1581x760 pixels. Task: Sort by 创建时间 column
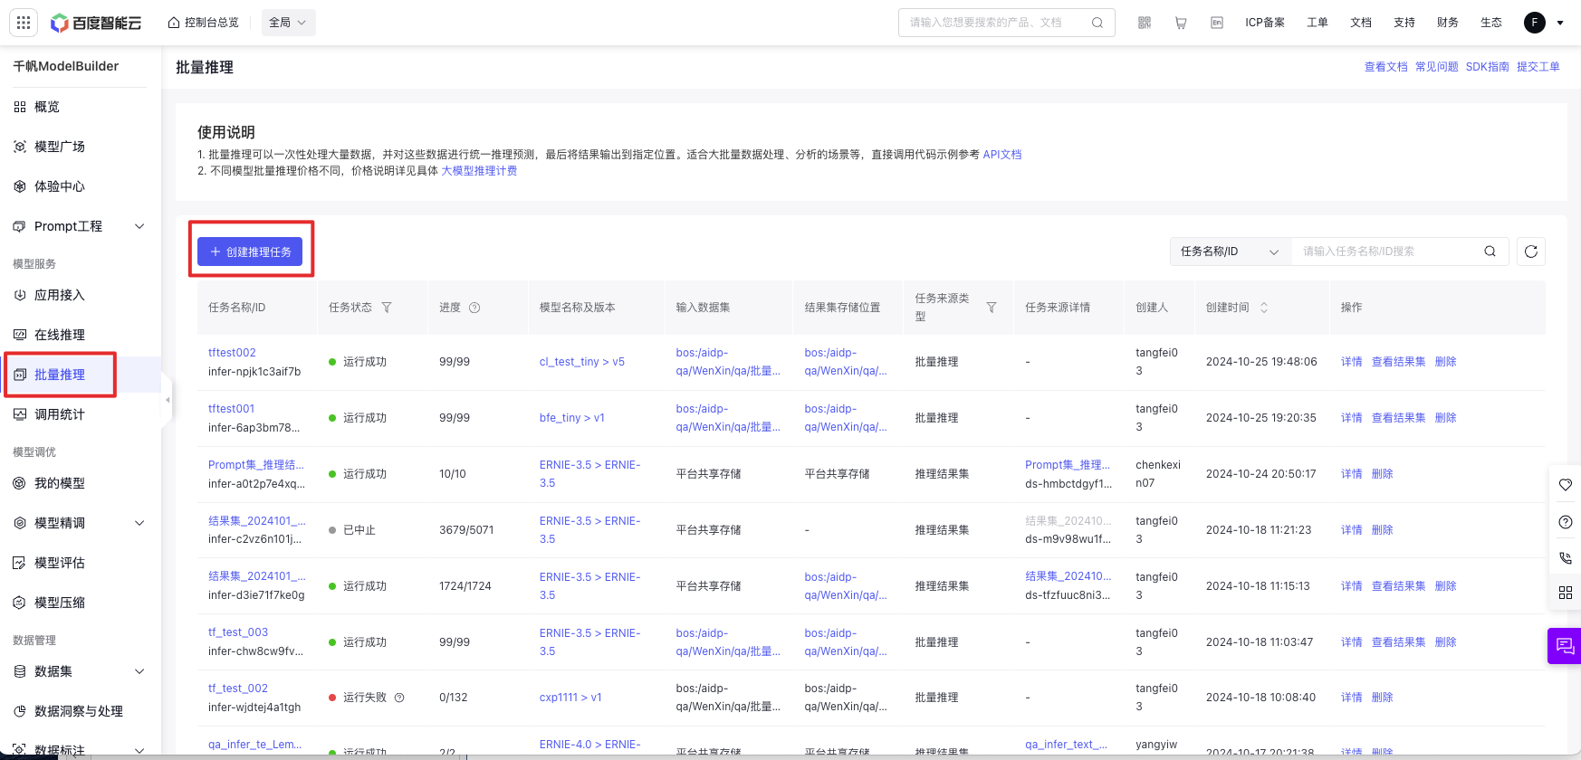click(x=1264, y=308)
